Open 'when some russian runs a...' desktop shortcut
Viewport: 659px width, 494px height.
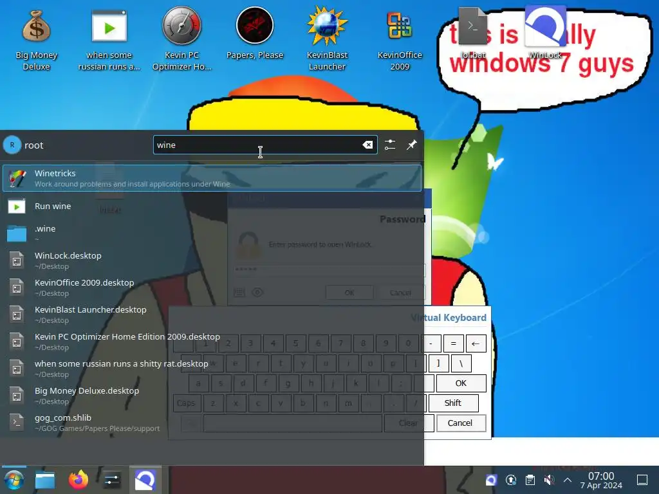[x=109, y=40]
